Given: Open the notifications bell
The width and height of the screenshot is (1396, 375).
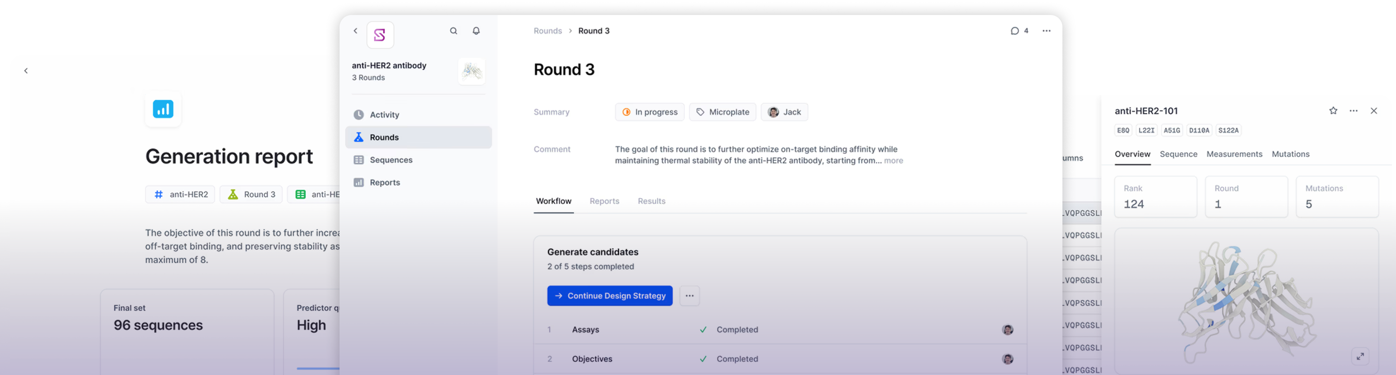Looking at the screenshot, I should (x=476, y=31).
